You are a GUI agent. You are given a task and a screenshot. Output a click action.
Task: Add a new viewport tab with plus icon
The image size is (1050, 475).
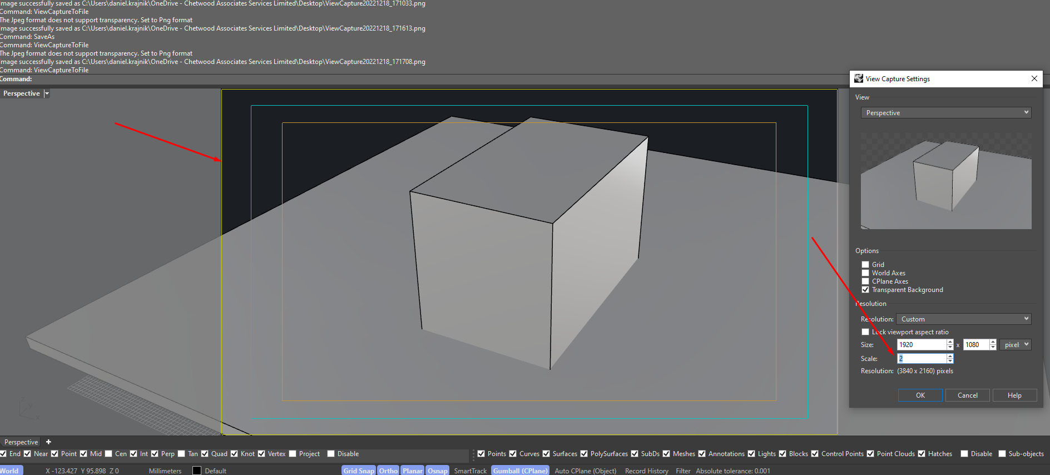click(x=48, y=442)
